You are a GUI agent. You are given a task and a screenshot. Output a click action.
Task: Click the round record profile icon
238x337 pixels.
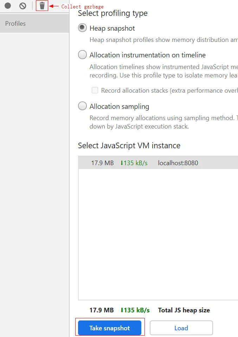click(x=8, y=6)
